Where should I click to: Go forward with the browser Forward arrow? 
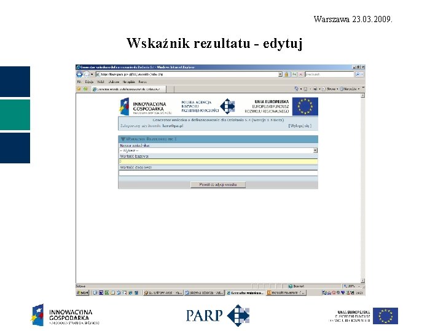tap(87, 74)
